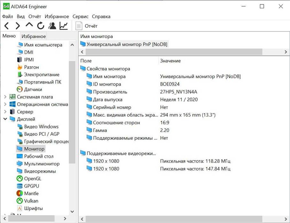290x223 pixels.
Task: Click the GPGPU database icon
Action: tap(19, 186)
